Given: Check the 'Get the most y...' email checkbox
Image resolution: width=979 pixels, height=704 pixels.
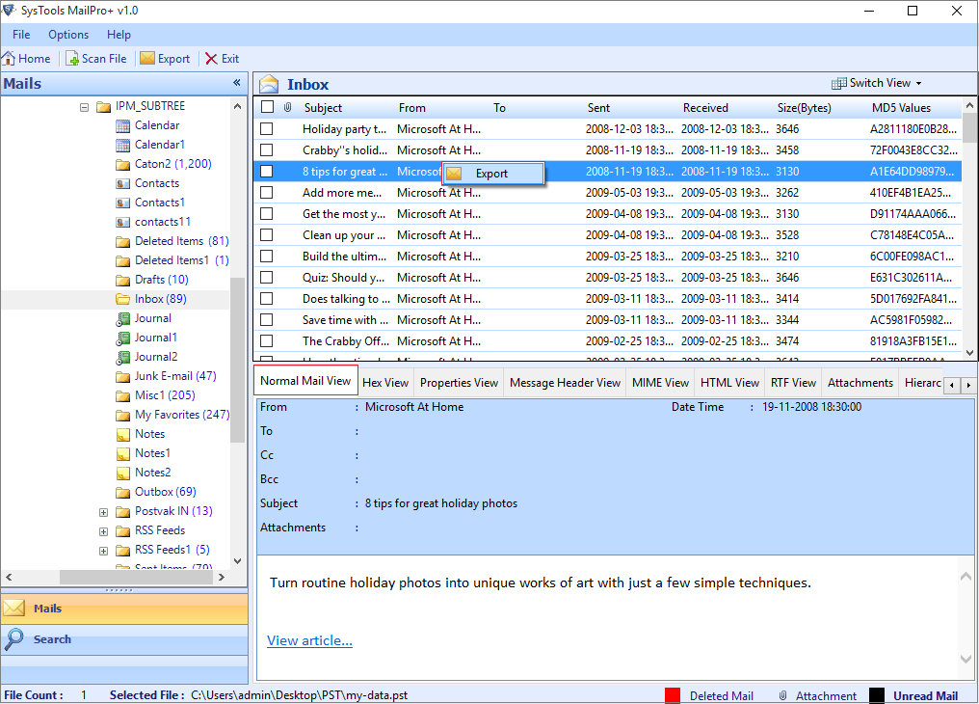Looking at the screenshot, I should click(267, 214).
